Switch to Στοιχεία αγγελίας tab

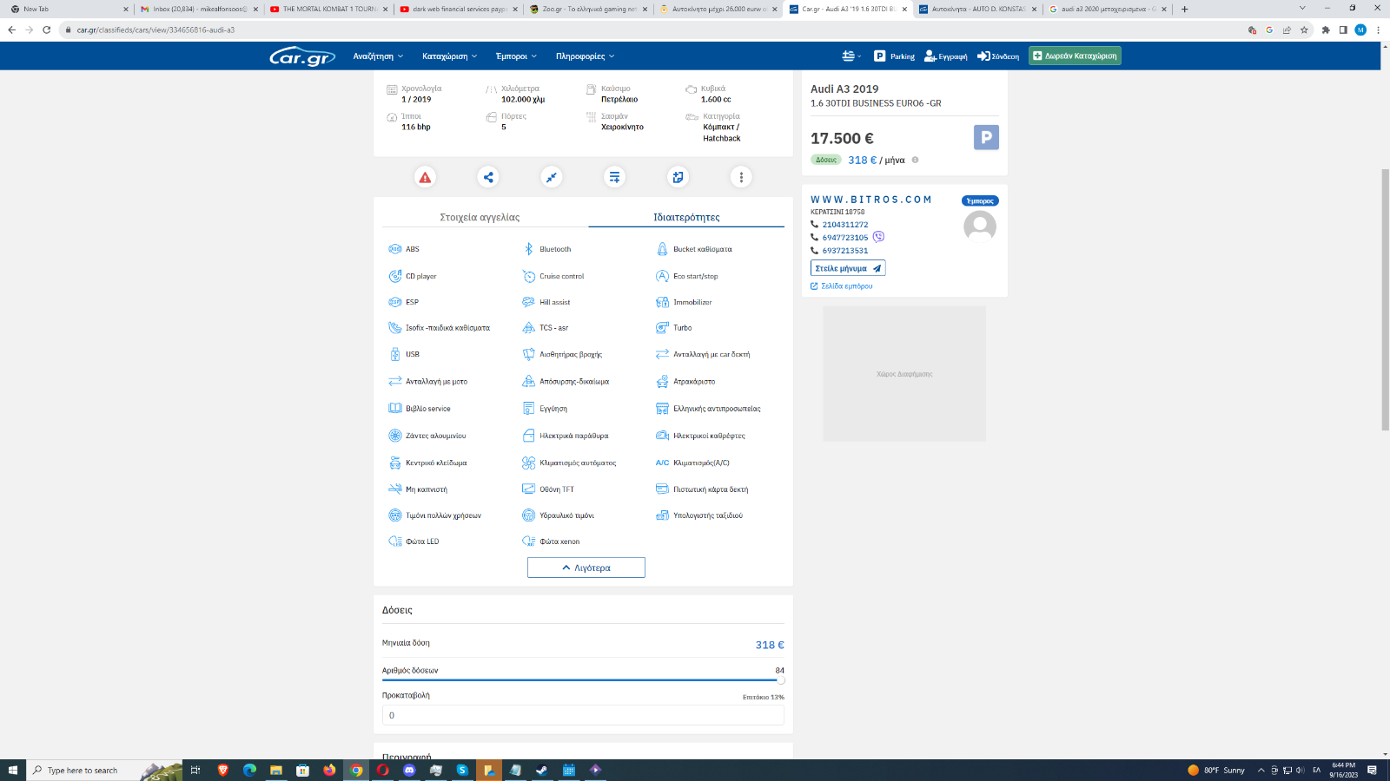pos(480,217)
